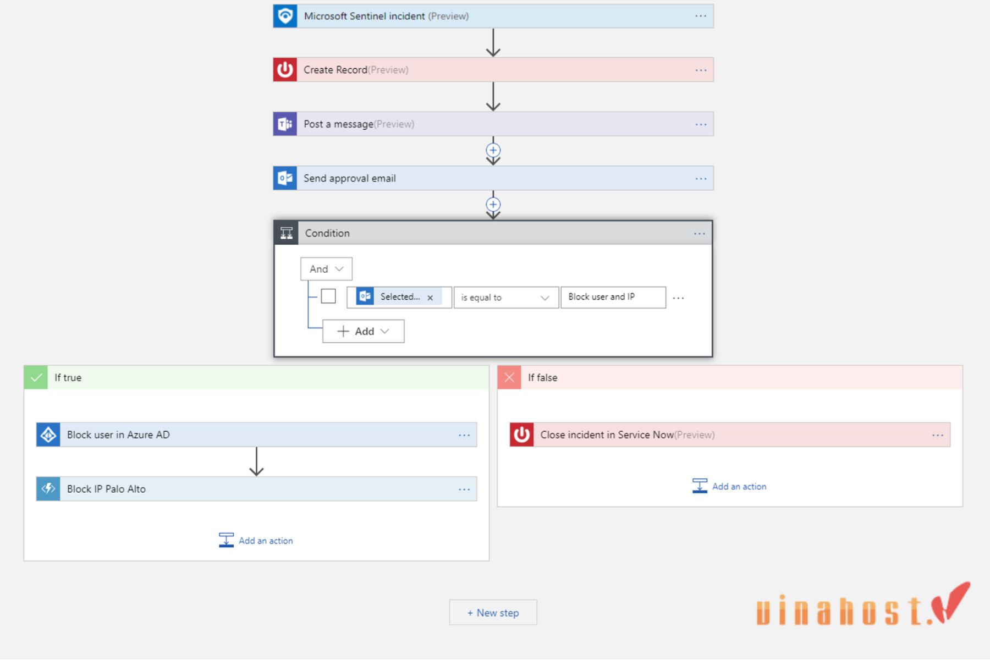Expand the Block user in Azure AD step
The image size is (990, 660).
256,435
